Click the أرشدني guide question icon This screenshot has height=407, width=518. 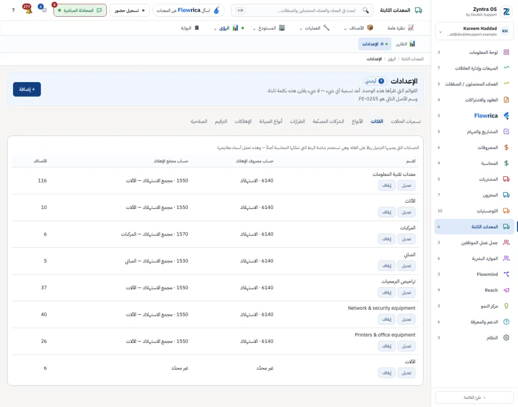tap(381, 81)
